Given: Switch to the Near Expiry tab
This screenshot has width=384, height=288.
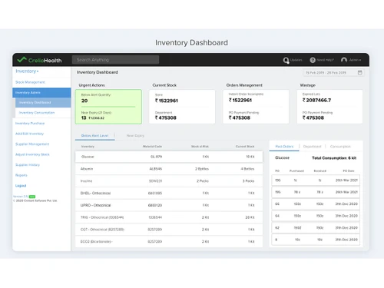Looking at the screenshot, I should pyautogui.click(x=135, y=136).
